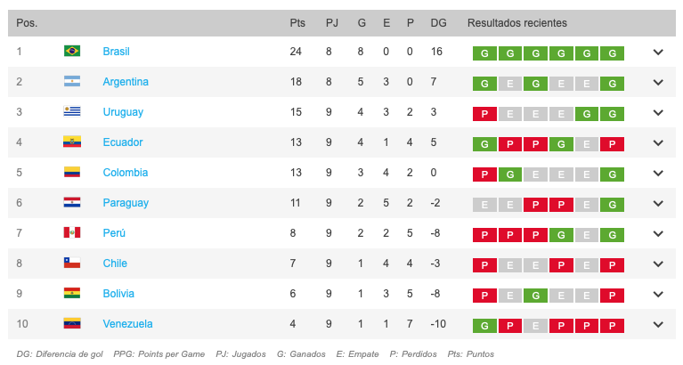Open the Perú row dropdown arrow

coord(658,233)
